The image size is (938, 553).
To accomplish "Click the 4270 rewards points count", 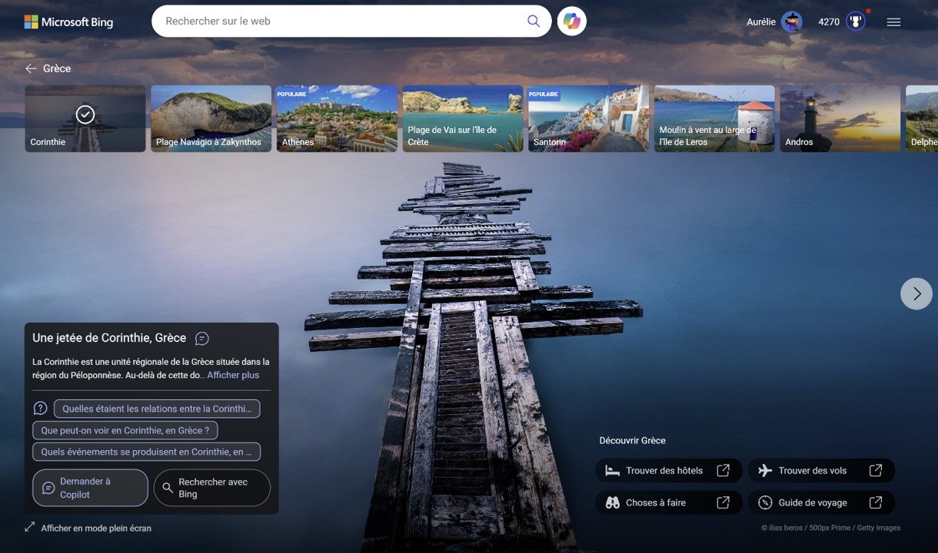I will click(x=829, y=22).
